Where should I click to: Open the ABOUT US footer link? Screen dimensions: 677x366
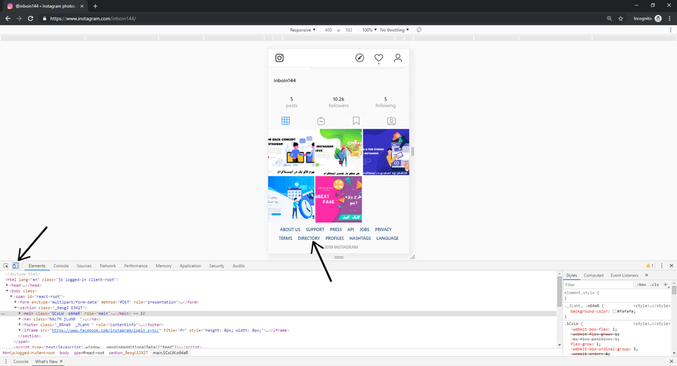[290, 229]
